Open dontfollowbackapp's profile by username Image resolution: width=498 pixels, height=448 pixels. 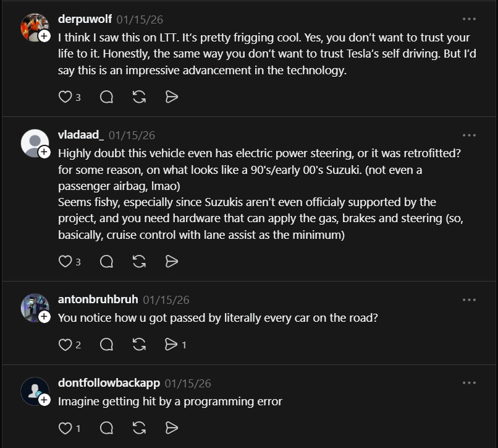click(x=109, y=383)
